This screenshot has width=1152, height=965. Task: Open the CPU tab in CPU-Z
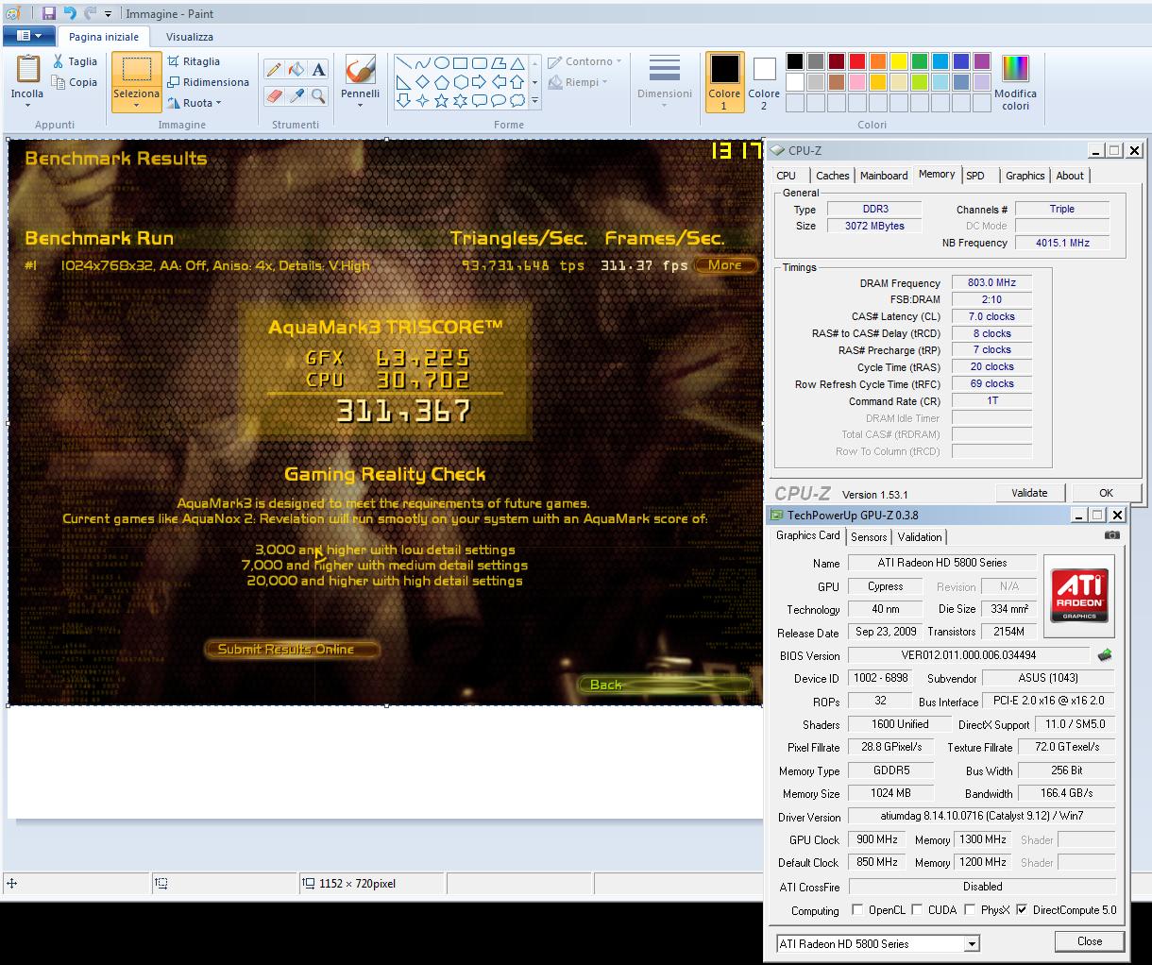click(x=786, y=176)
